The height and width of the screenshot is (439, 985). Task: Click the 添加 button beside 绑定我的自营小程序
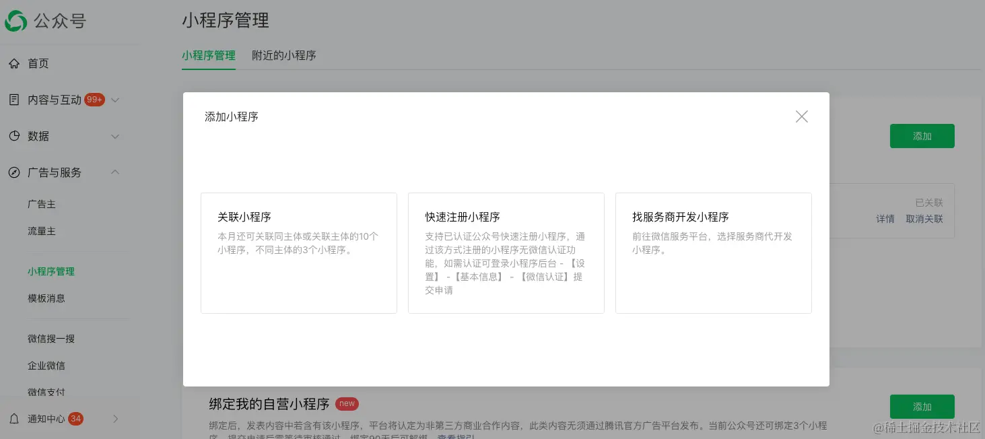click(x=922, y=407)
